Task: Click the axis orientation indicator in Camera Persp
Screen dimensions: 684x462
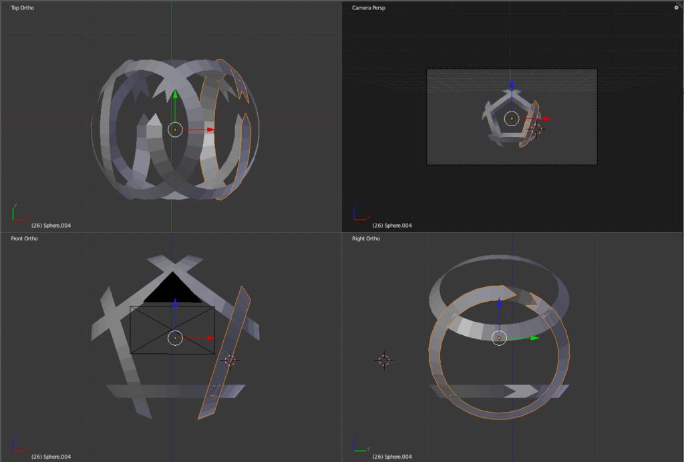Action: pos(361,212)
